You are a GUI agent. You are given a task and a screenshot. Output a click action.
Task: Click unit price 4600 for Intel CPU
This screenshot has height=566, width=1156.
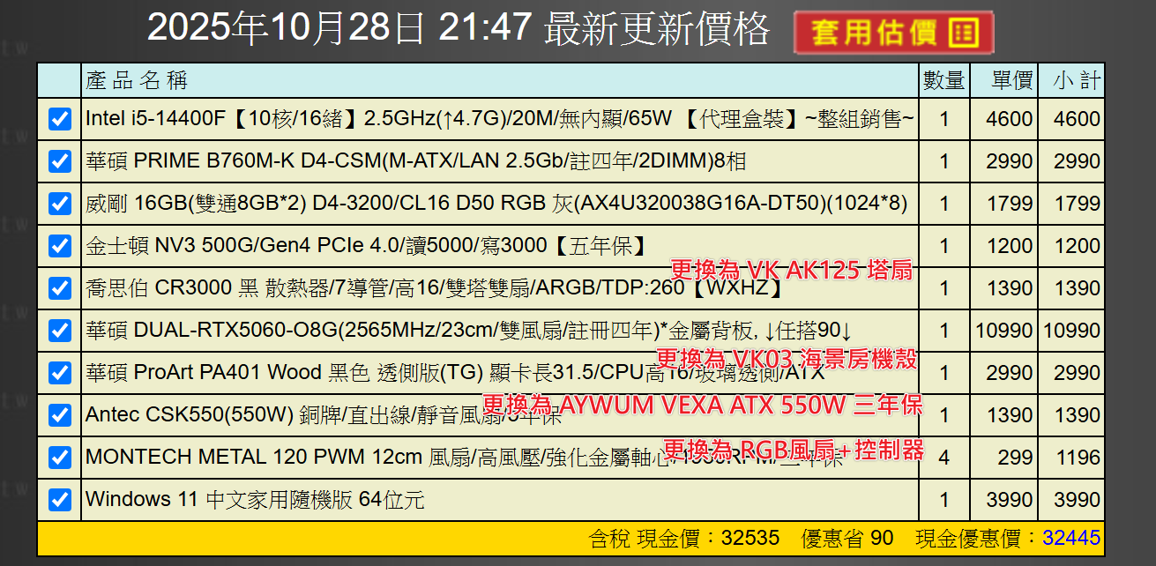1010,119
